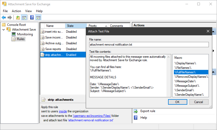This screenshot has height=130, width=217.
Task: Click the grey Forward arrow toolbar icon
Action: click(x=10, y=18)
